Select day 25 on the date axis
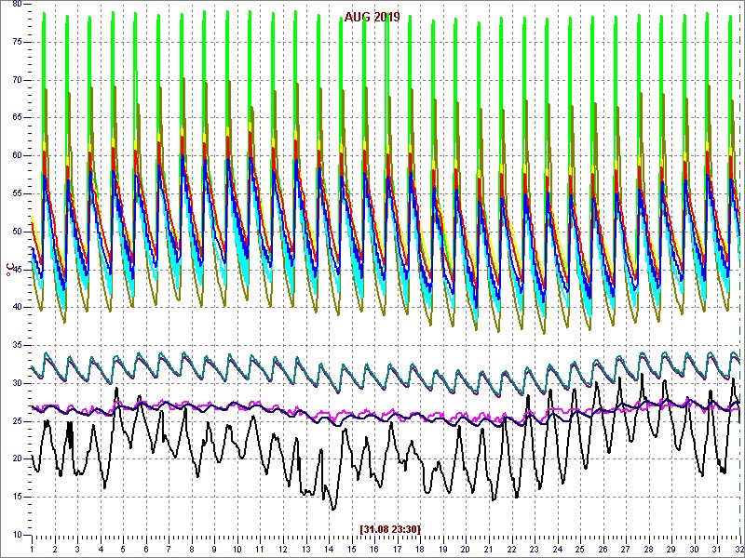Viewport: 745px width, 558px height. pos(579,549)
